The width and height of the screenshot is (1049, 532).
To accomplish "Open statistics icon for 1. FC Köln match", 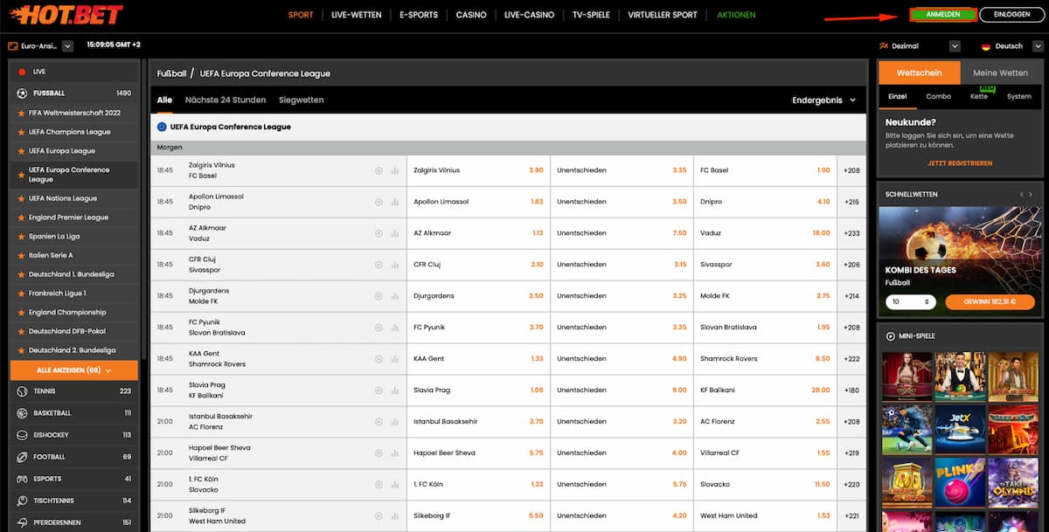I will tap(393, 485).
